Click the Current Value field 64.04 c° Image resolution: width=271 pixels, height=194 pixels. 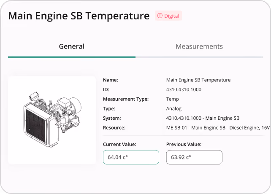click(x=131, y=157)
